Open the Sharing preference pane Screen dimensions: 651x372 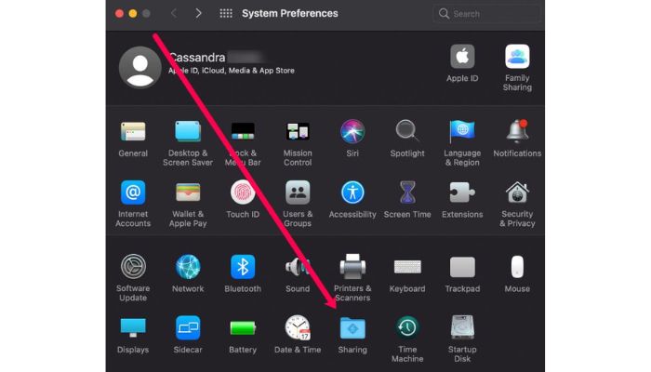pyautogui.click(x=352, y=328)
